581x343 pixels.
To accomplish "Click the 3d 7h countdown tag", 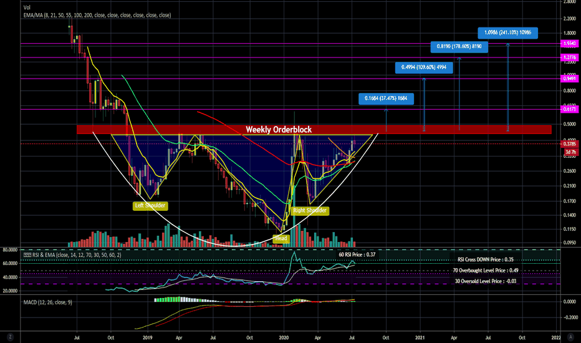I will [x=570, y=152].
